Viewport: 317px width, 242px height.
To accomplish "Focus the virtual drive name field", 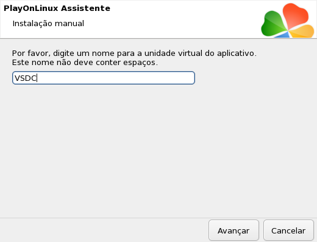I will pyautogui.click(x=104, y=78).
